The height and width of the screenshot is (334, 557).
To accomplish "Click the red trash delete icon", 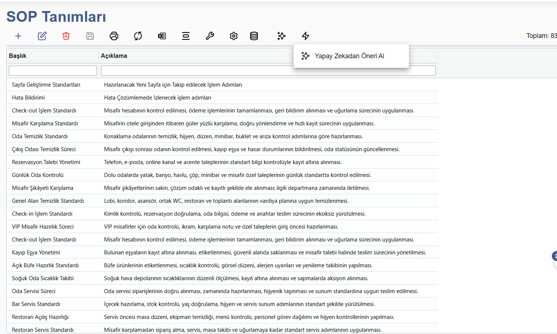I will coord(66,36).
